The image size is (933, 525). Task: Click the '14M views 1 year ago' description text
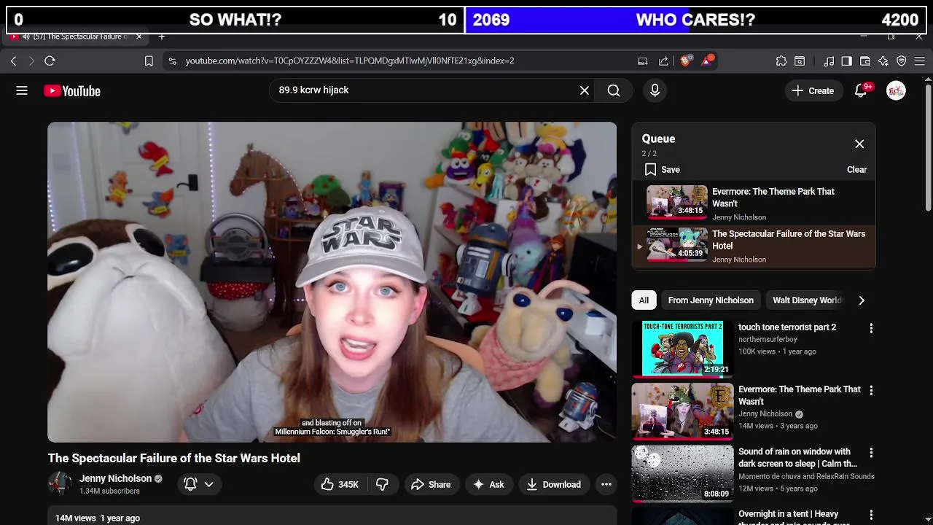(98, 518)
